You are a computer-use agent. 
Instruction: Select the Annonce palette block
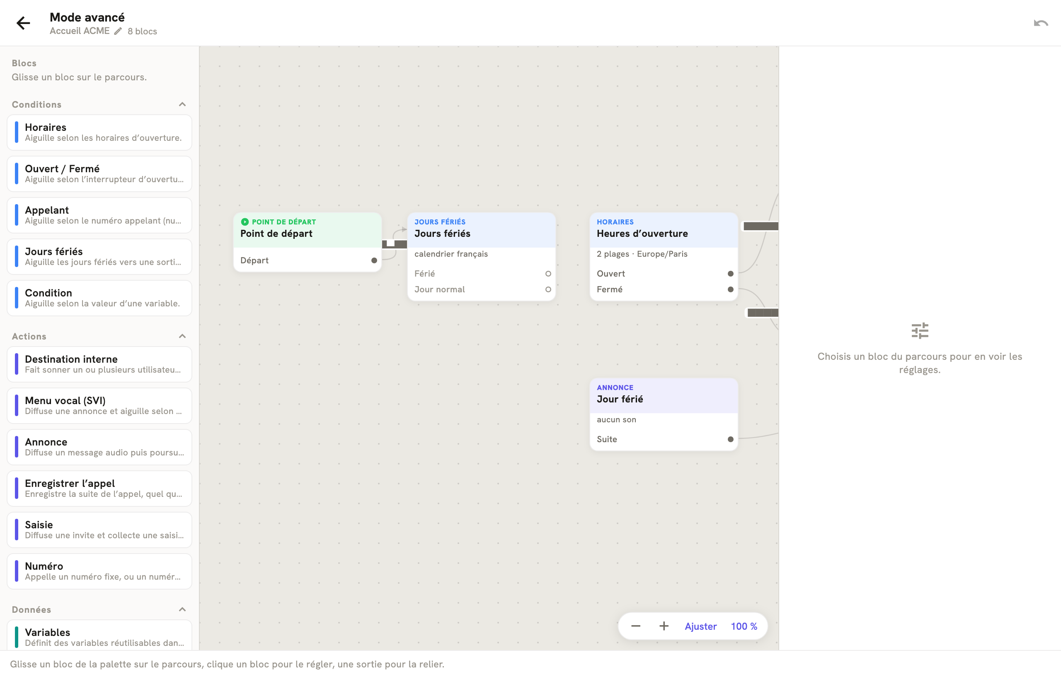99,447
